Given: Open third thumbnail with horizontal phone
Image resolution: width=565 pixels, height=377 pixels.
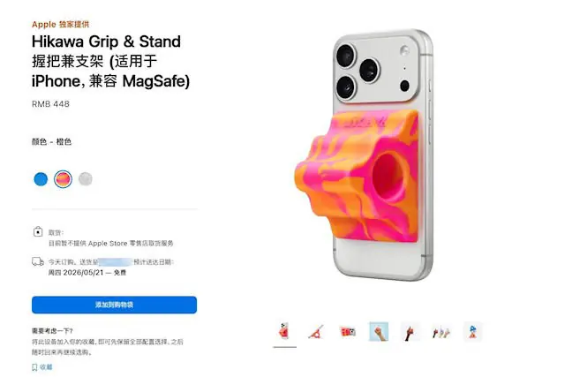Looking at the screenshot, I should click(x=348, y=331).
